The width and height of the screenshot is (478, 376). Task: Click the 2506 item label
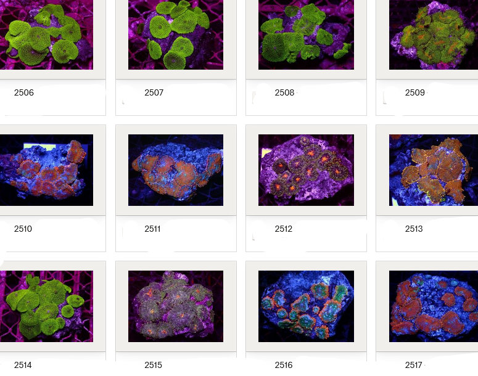[x=24, y=93]
